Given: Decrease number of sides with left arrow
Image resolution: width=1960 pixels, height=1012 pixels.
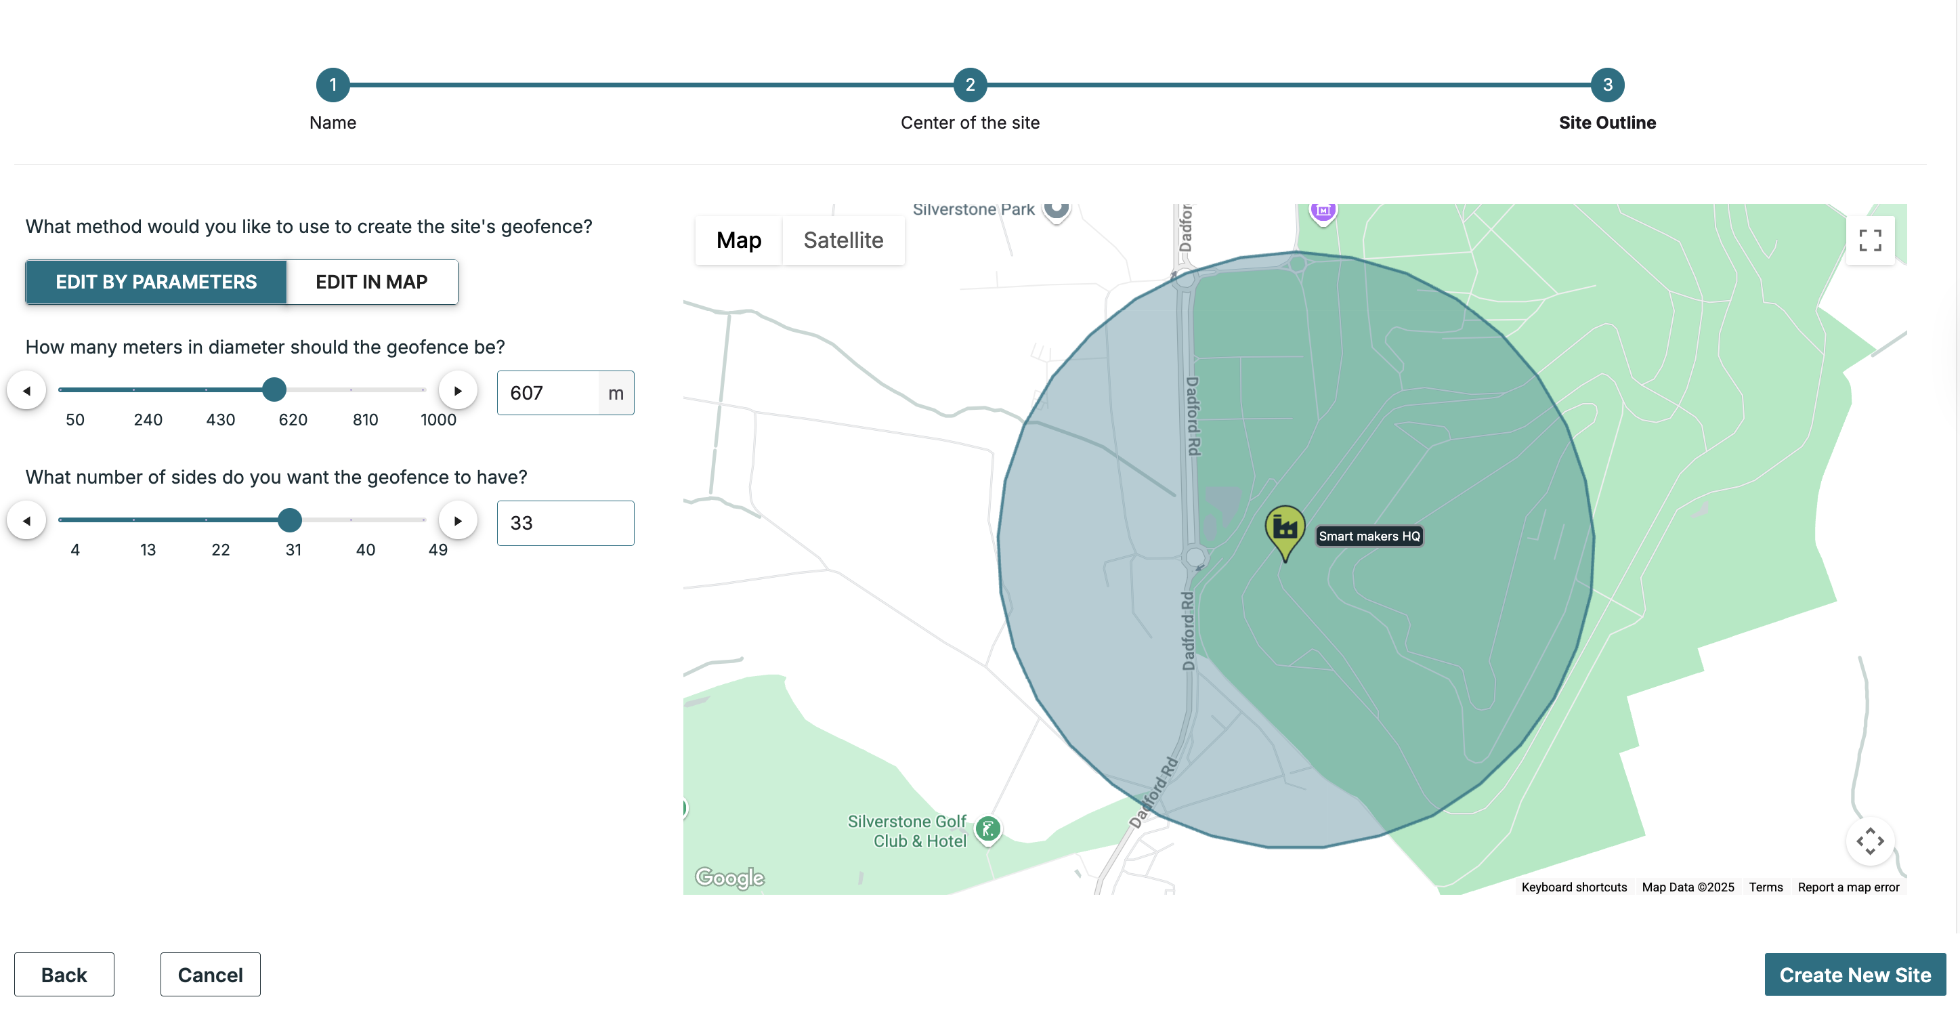Looking at the screenshot, I should coord(26,521).
